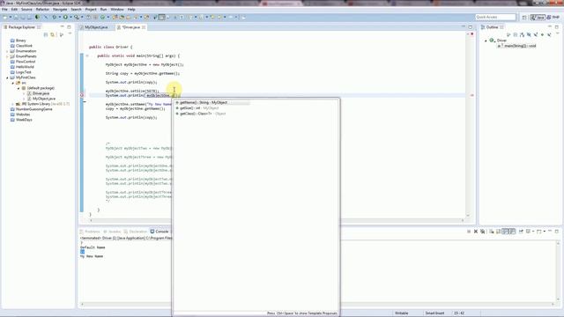Select the HelloWorld project
The height and width of the screenshot is (317, 564).
[x=25, y=67]
